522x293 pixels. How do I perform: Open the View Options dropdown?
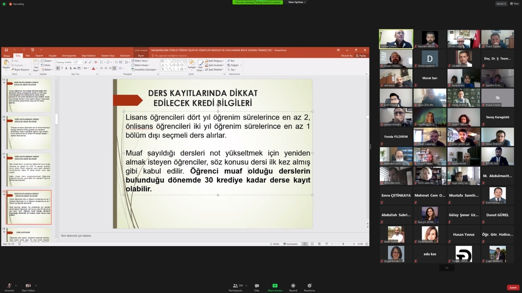297,2
